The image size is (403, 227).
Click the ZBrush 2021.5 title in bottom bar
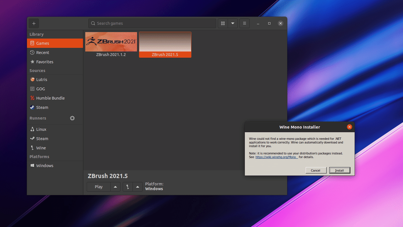click(107, 176)
